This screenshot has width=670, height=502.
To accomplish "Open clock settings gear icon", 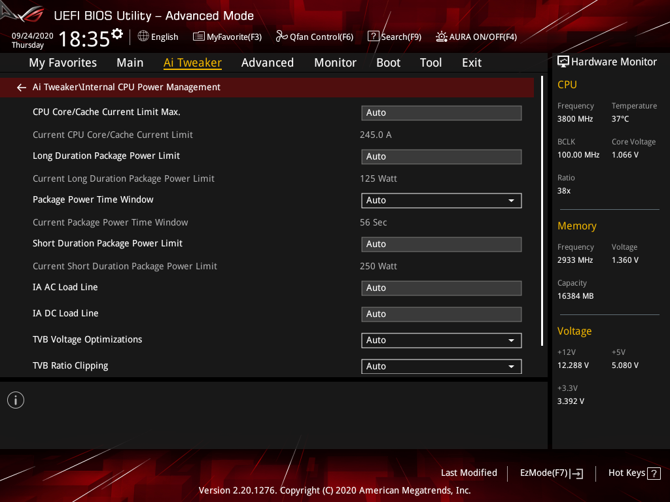I will (116, 34).
